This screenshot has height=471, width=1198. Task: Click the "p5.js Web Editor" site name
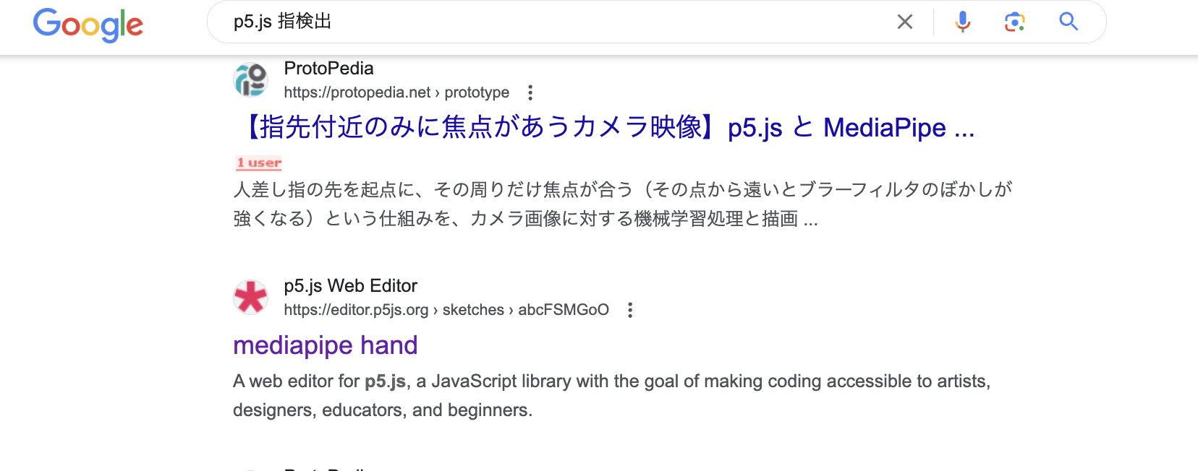(x=350, y=286)
